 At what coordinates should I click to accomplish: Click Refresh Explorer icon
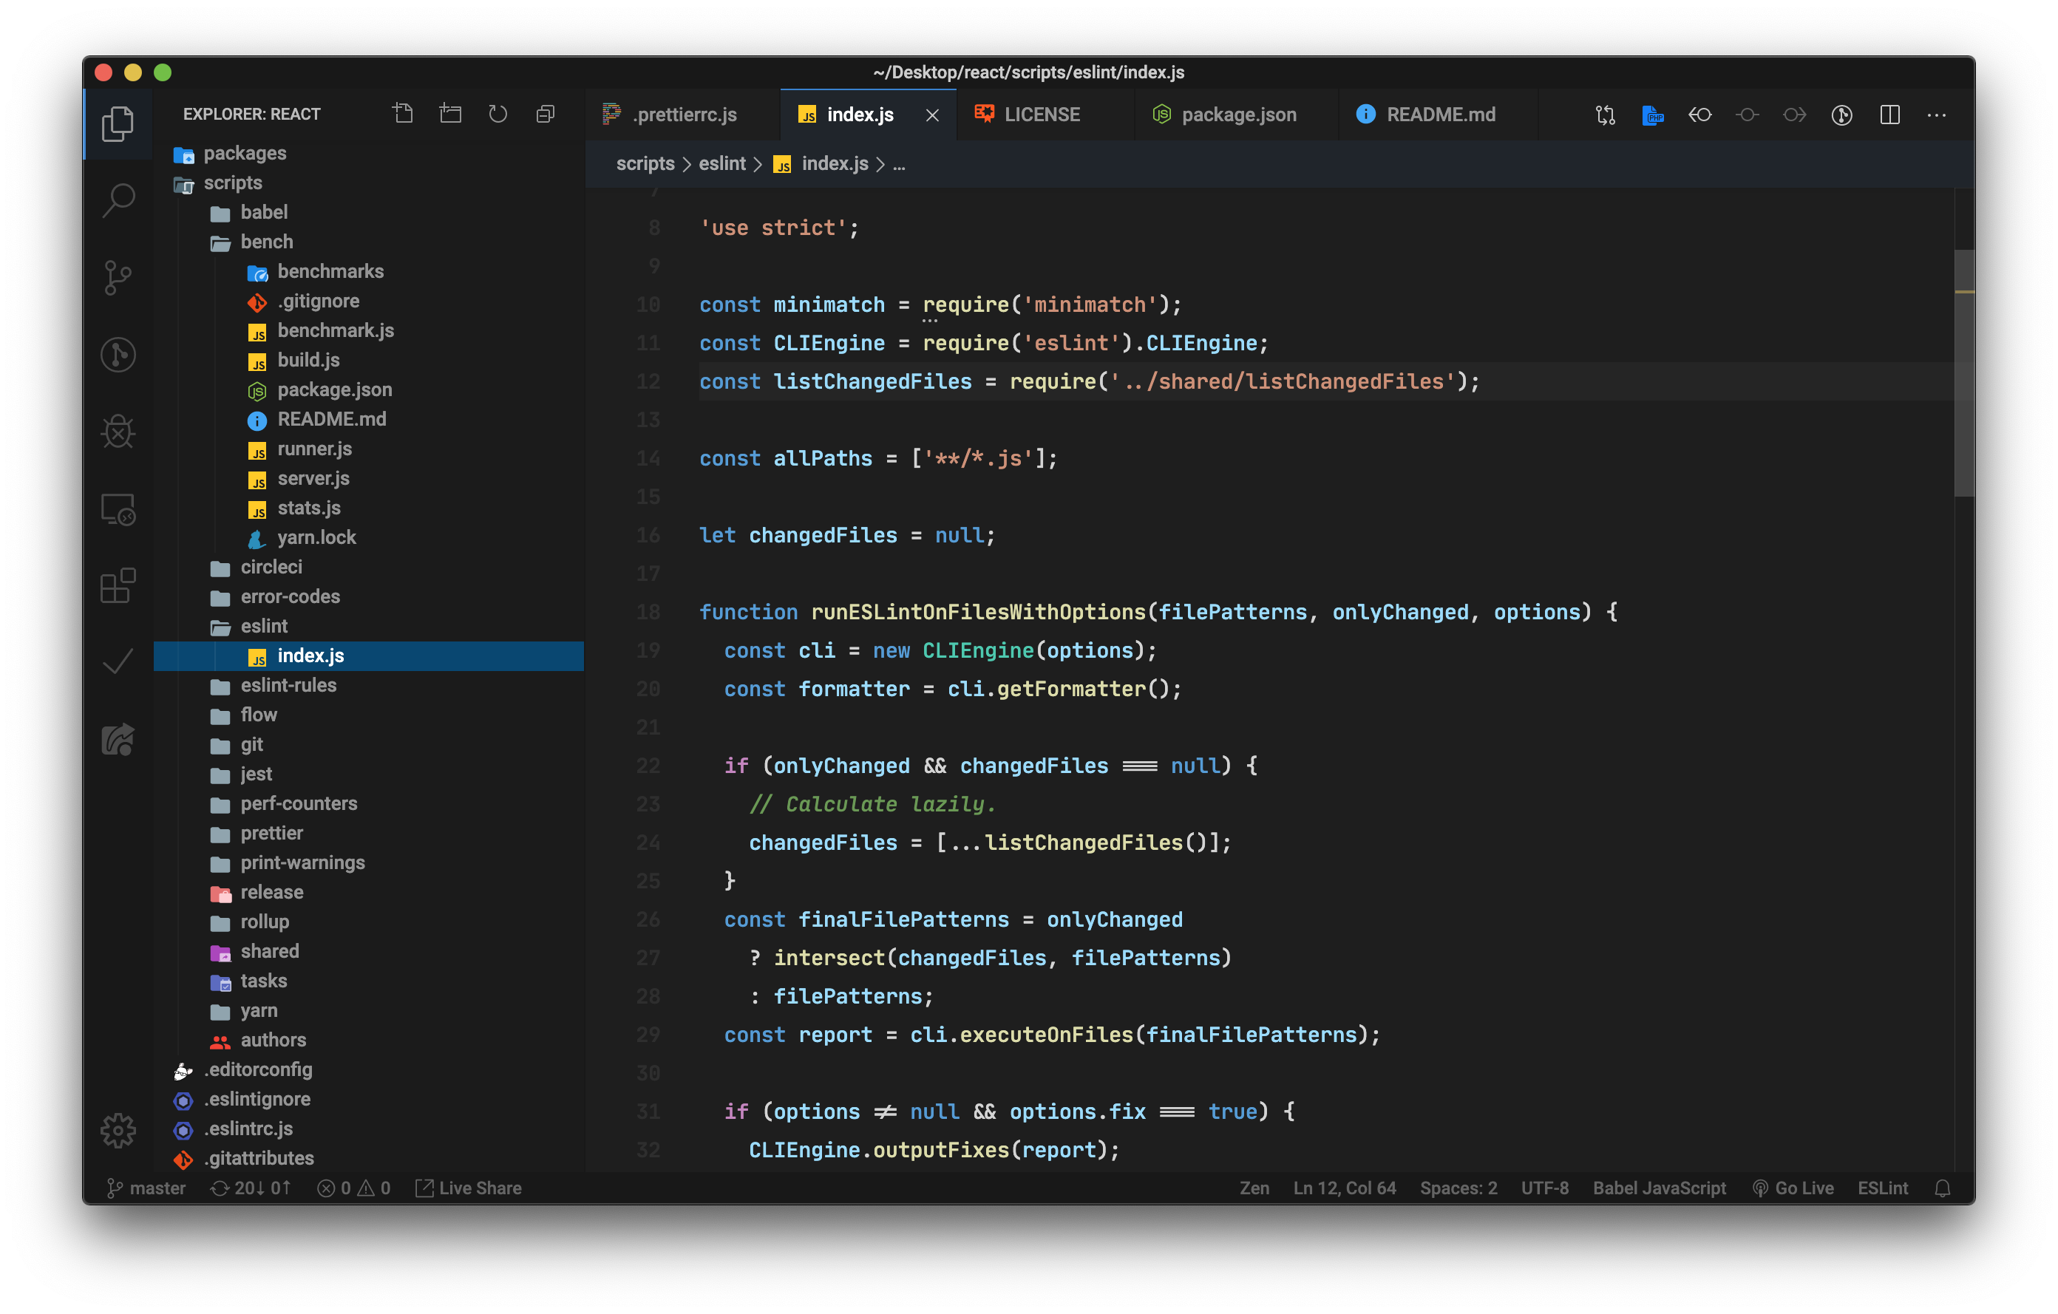tap(497, 114)
